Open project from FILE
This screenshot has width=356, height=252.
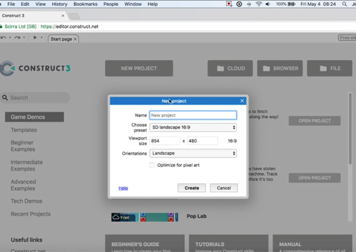click(329, 68)
